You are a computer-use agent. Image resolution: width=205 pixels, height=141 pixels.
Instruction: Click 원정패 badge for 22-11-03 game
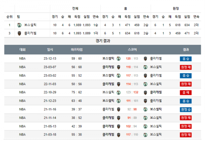[x=186, y=84]
